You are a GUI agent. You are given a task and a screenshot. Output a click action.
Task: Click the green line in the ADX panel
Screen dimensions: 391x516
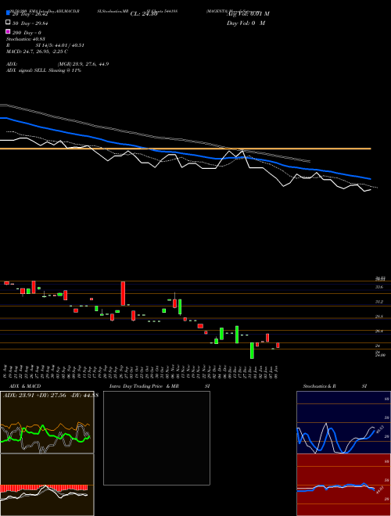pos(45,435)
